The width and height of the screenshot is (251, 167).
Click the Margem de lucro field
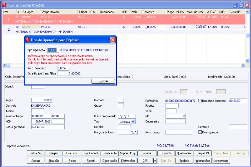point(128,132)
